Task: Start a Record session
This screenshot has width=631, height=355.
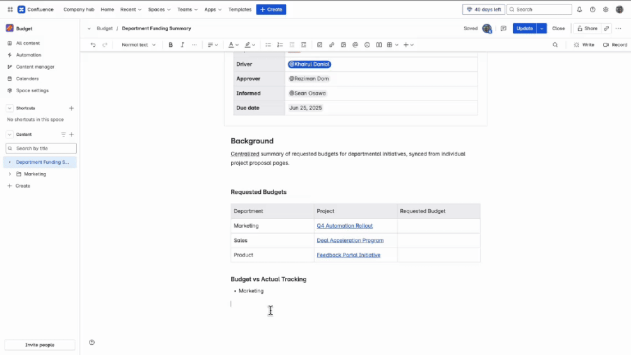Action: 615,45
